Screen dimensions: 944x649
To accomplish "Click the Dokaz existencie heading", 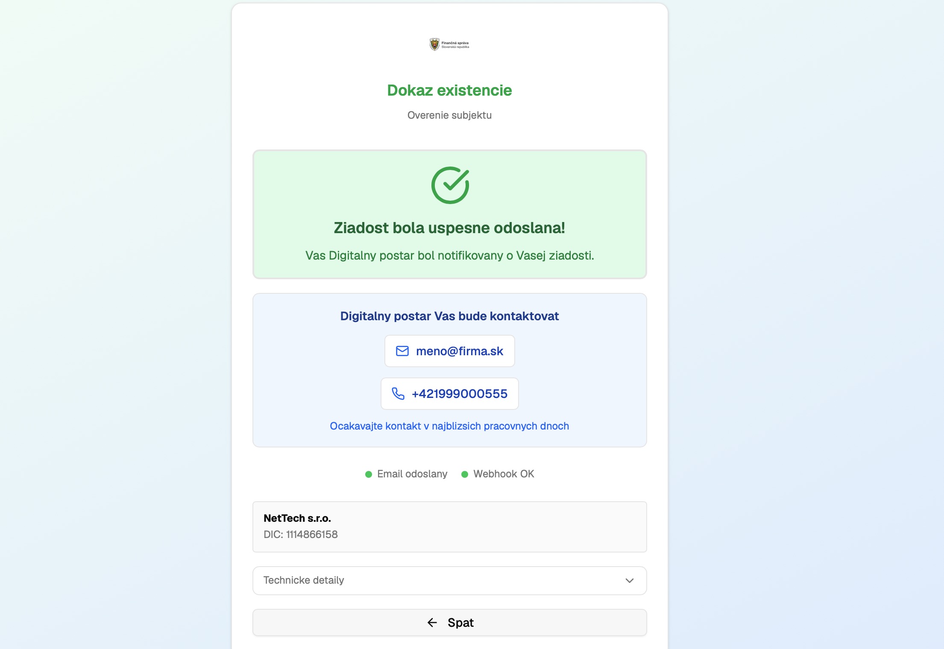I will pos(449,91).
